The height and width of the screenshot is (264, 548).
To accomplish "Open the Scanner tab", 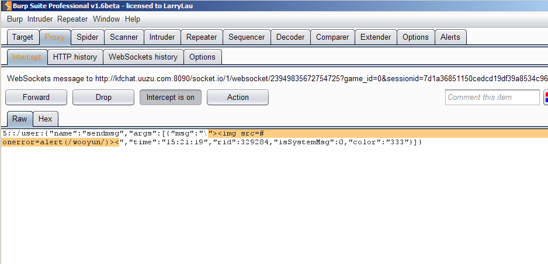I will point(124,37).
